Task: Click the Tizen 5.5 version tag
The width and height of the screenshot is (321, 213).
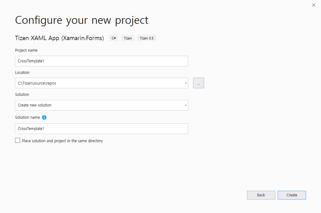Action: [x=146, y=38]
